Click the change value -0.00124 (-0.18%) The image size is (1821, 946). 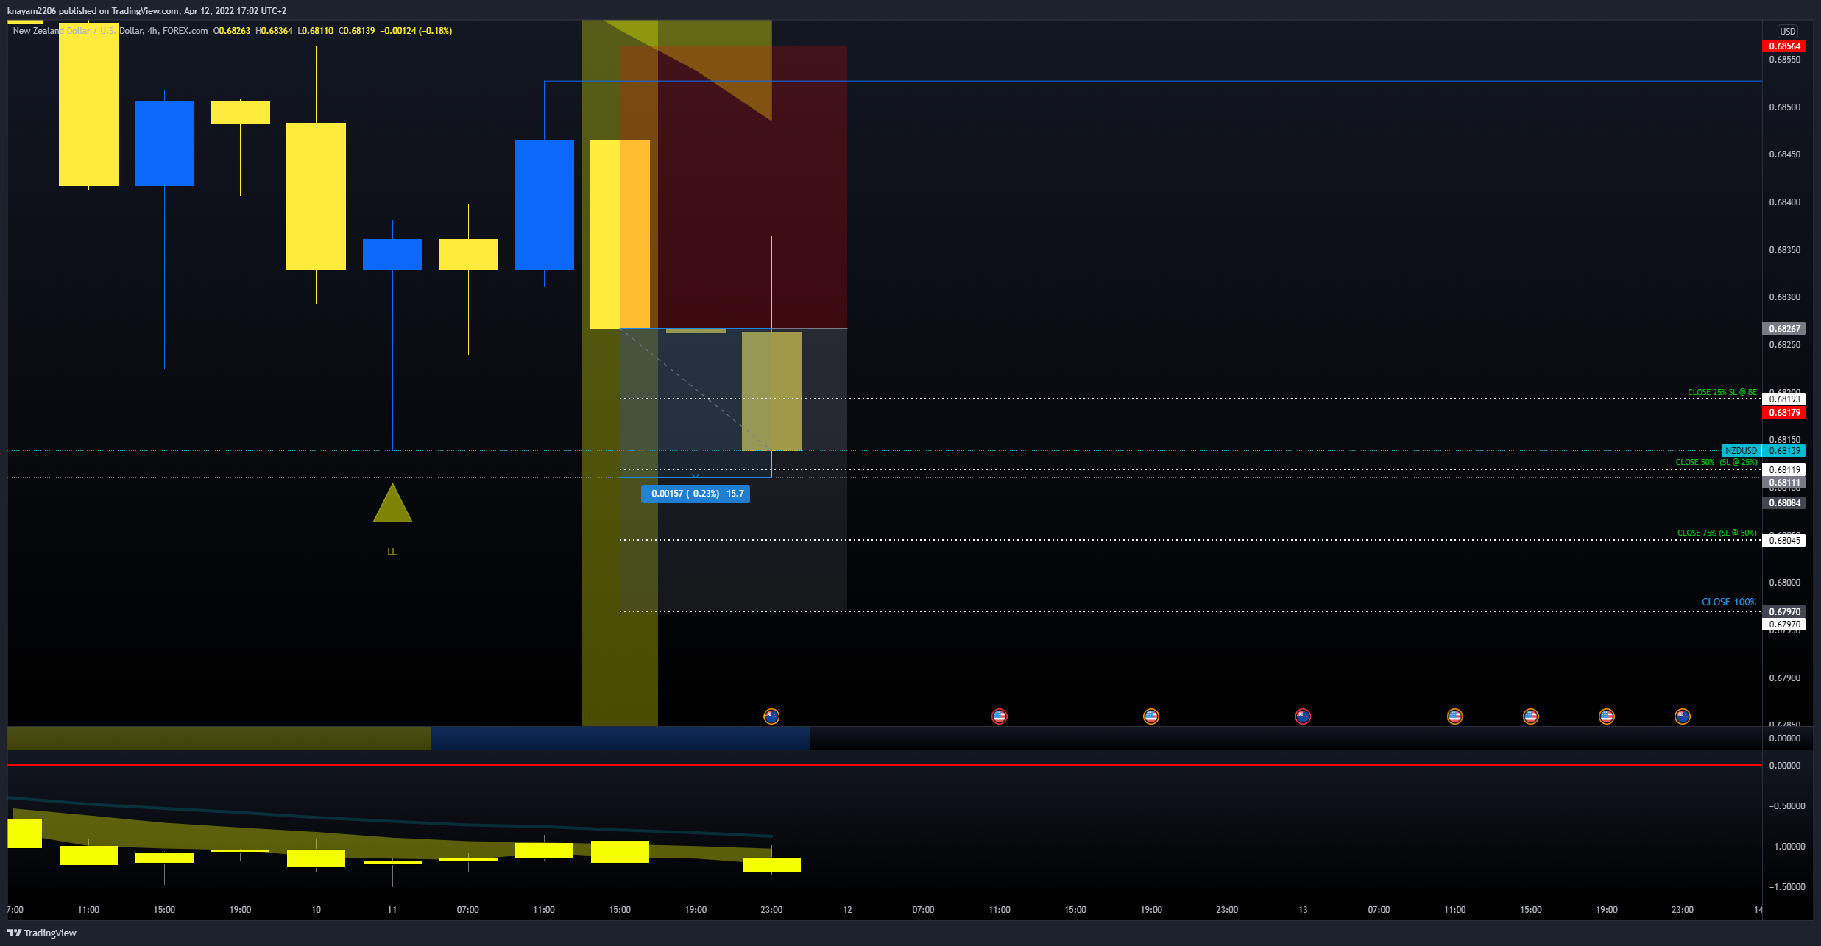417,31
